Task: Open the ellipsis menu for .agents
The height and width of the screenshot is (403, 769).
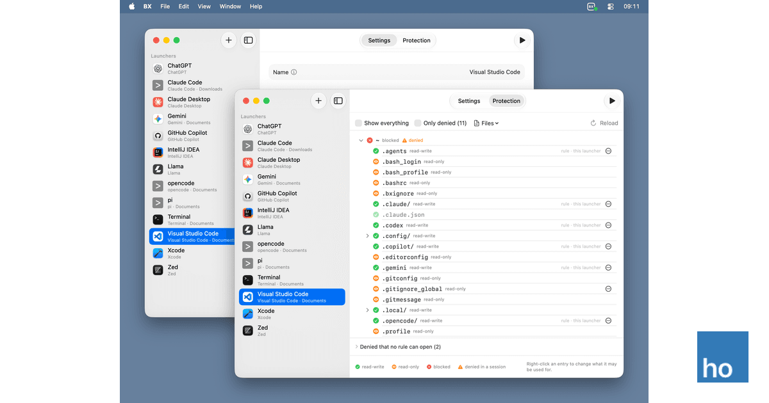Action: tap(608, 151)
